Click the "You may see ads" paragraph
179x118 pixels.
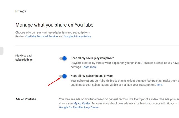pyautogui.click(x=117, y=99)
